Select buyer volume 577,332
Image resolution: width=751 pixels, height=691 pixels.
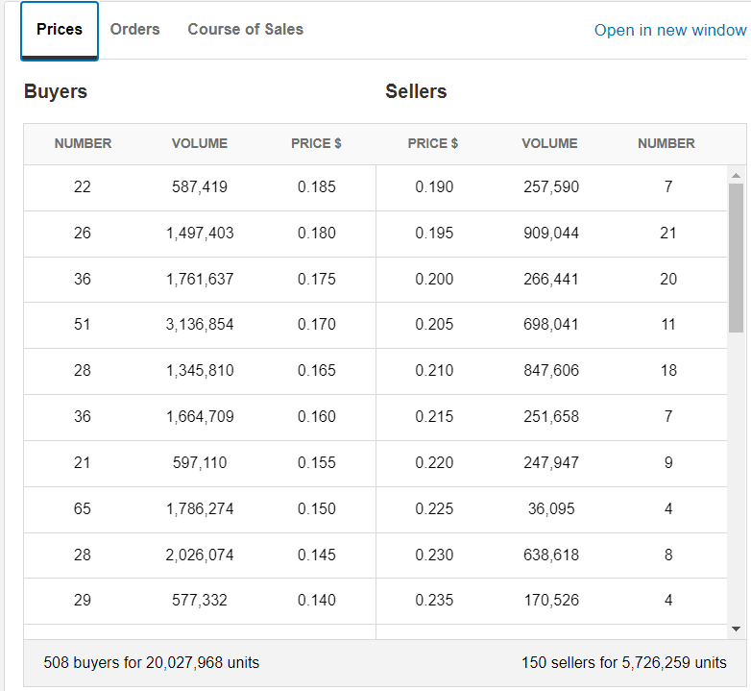point(200,600)
